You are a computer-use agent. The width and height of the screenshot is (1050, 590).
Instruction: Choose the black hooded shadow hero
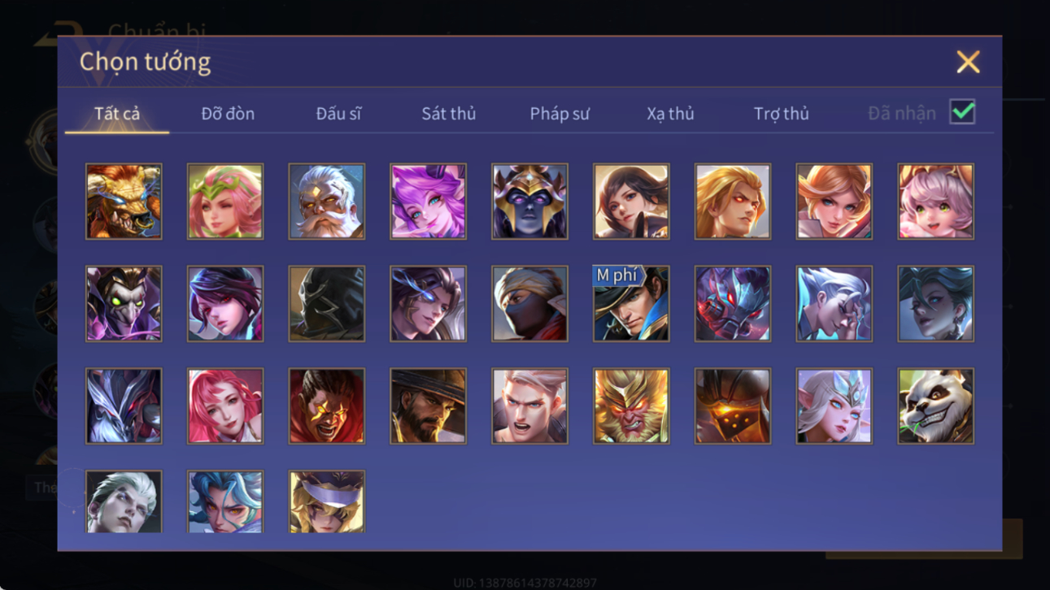(326, 304)
